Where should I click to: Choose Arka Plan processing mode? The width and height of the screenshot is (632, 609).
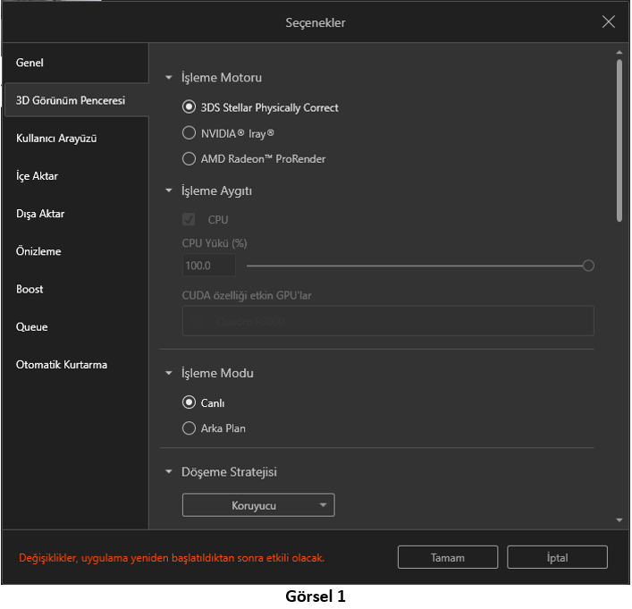pyautogui.click(x=189, y=428)
